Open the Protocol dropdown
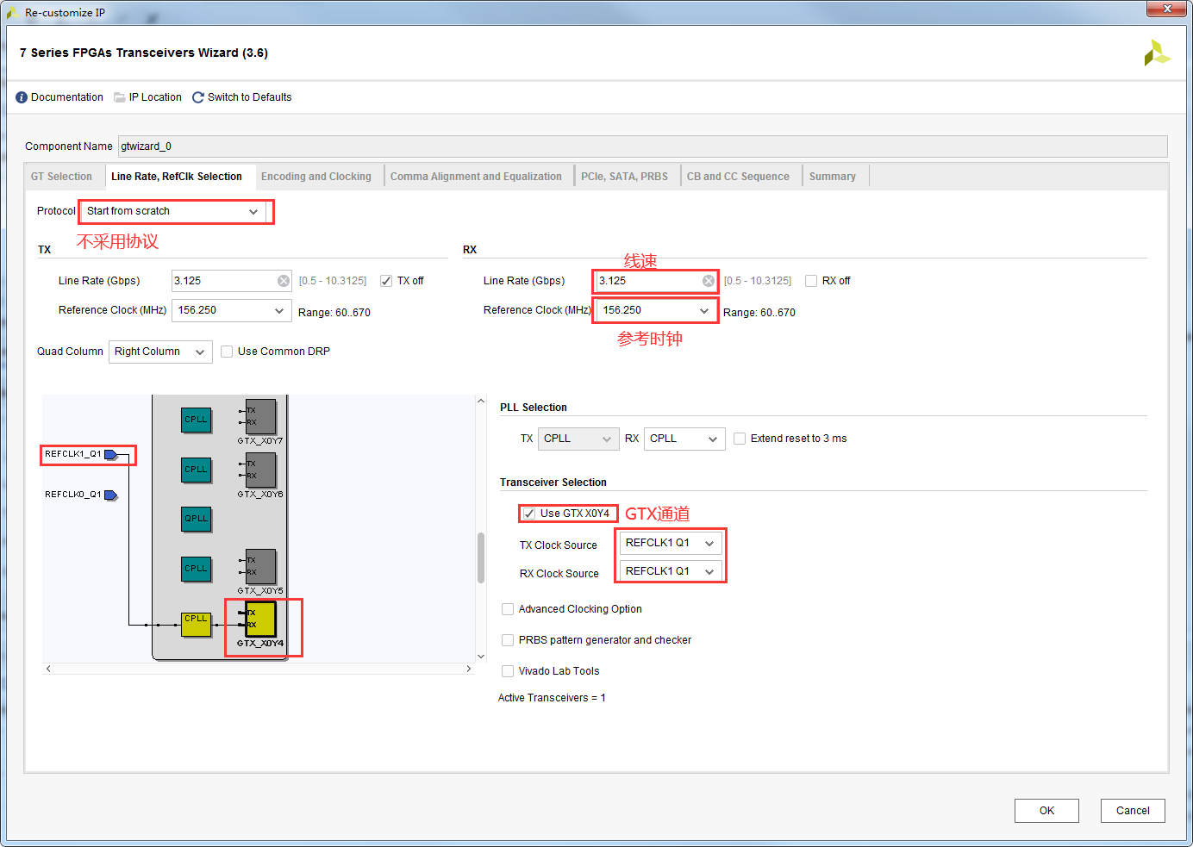Viewport: 1193px width, 847px height. 176,211
